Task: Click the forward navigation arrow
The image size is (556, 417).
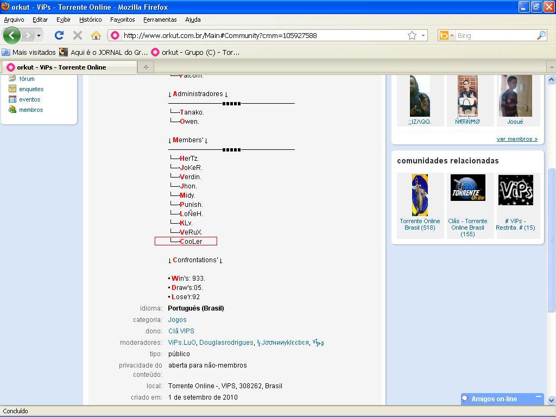Action: (x=28, y=35)
